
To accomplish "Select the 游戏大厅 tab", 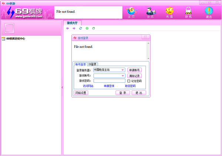I will (72, 23).
